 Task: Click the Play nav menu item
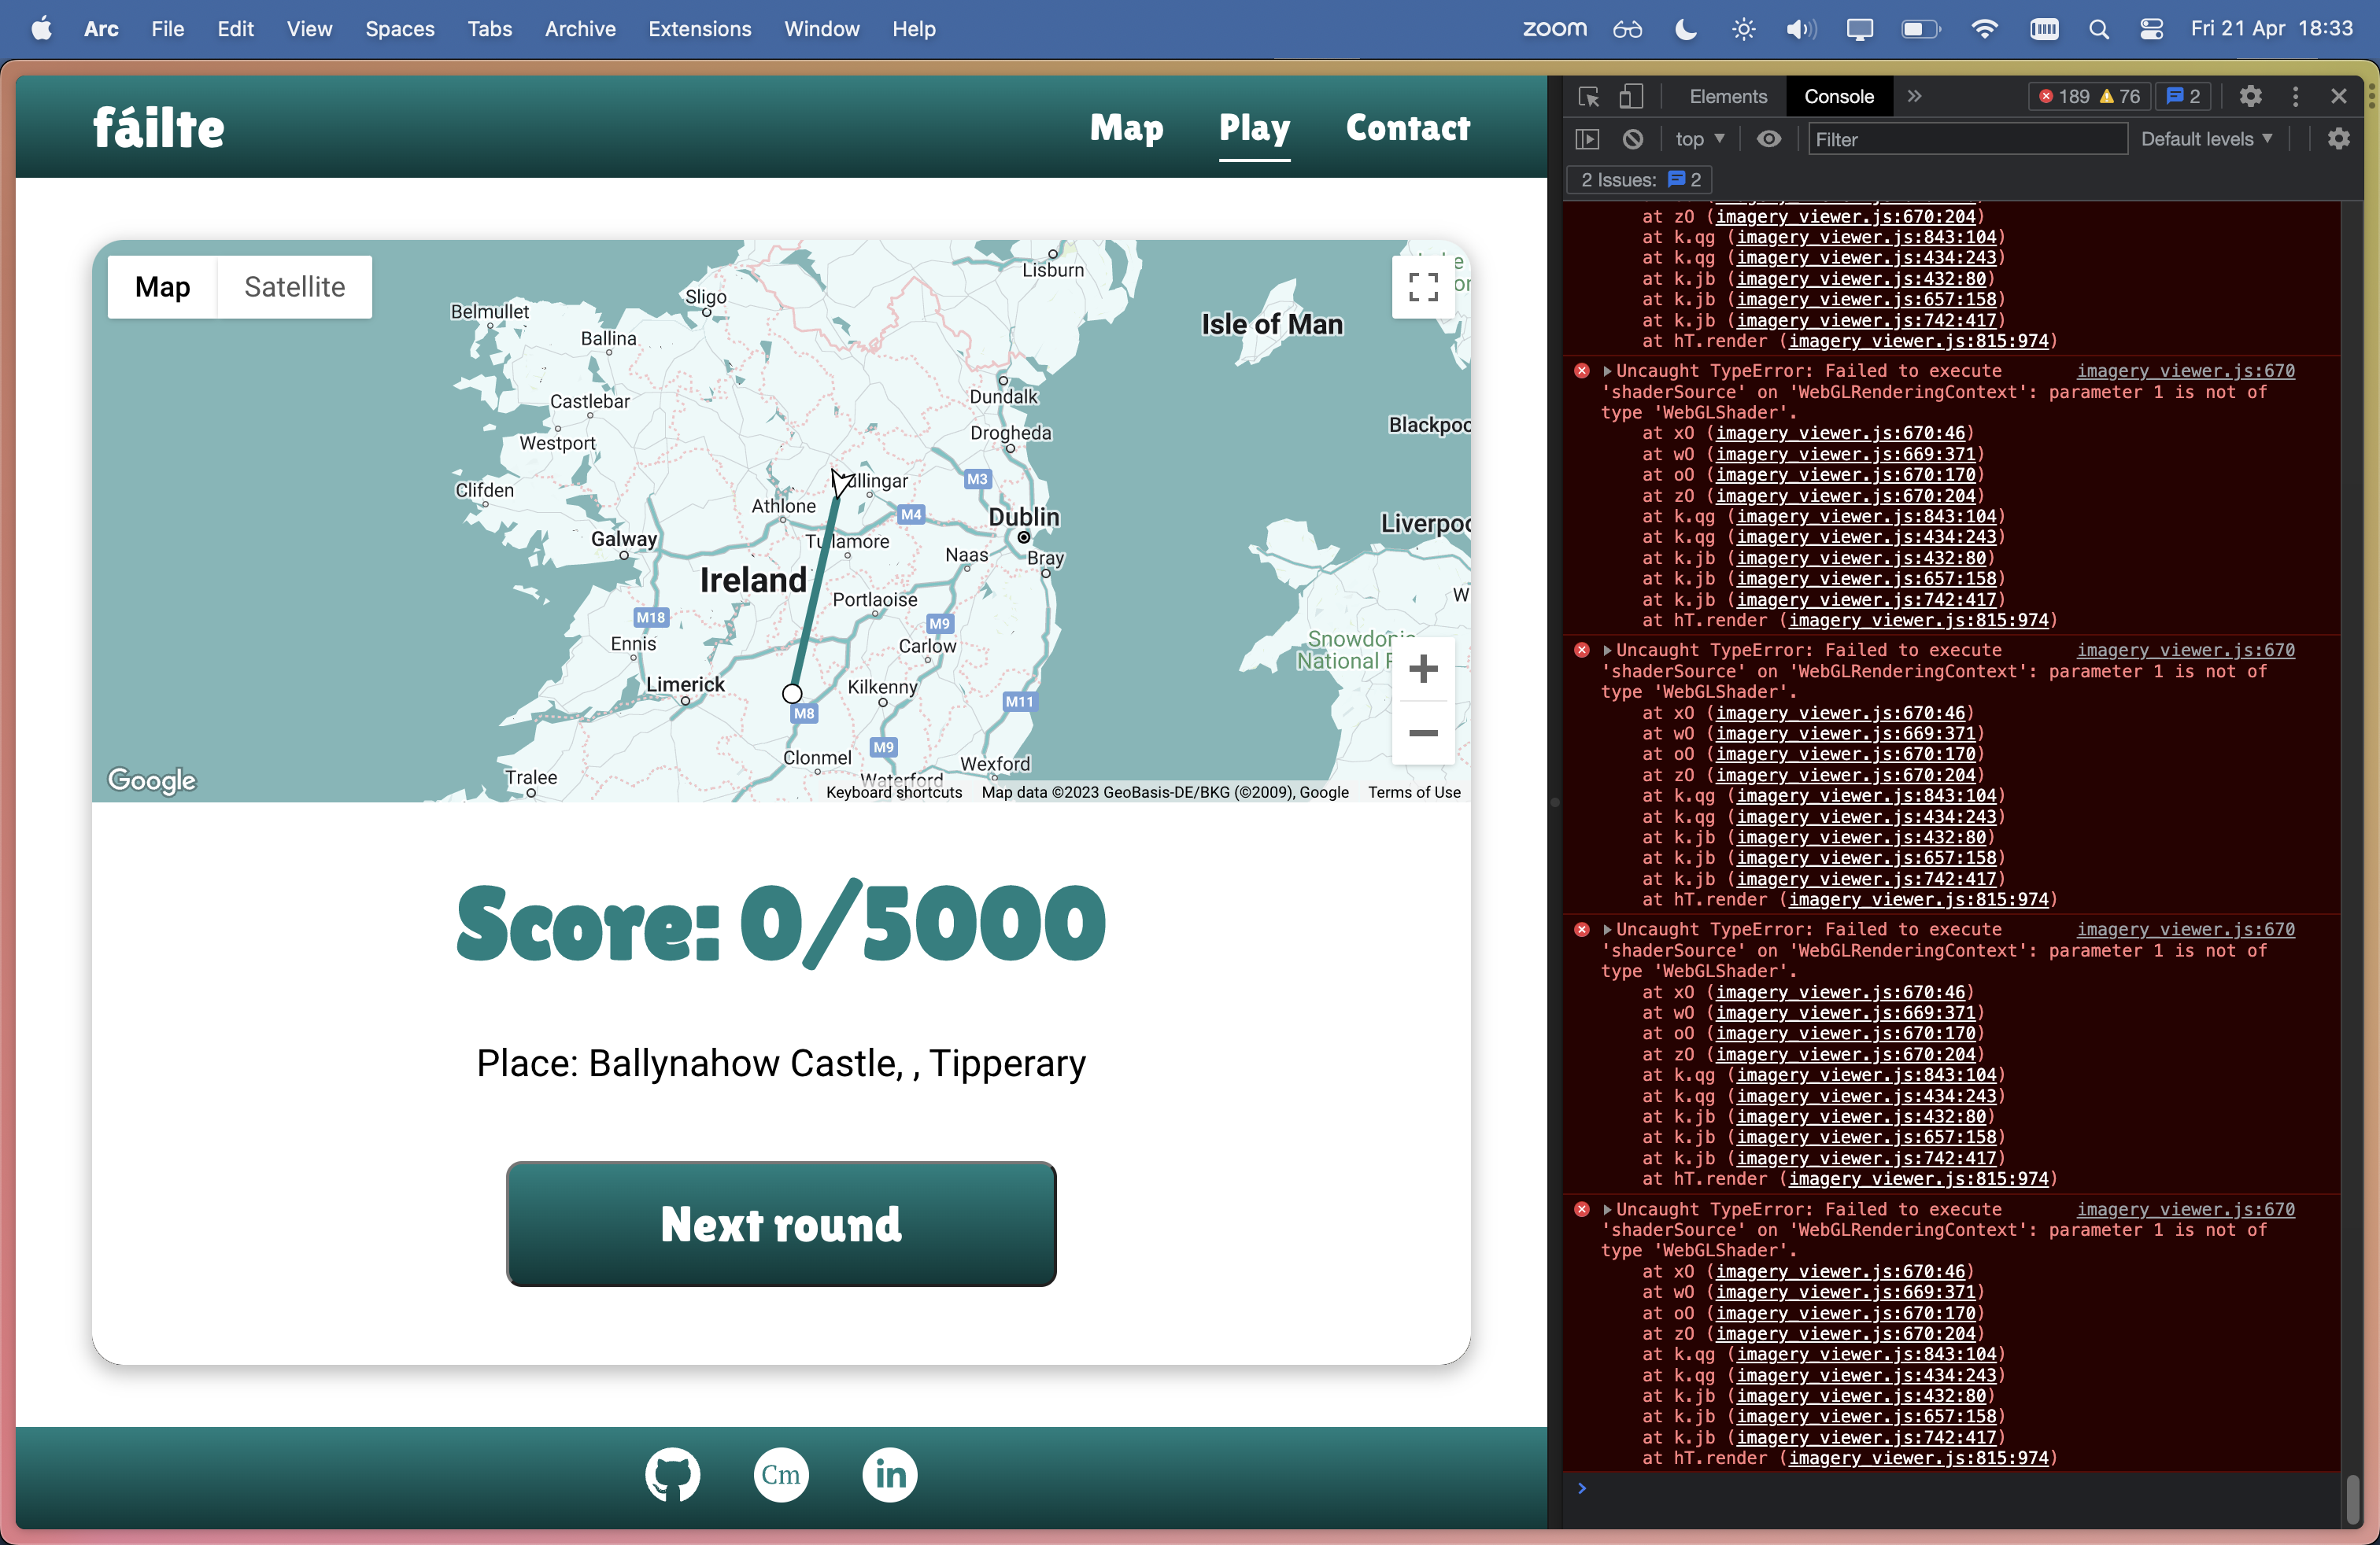[x=1255, y=125]
